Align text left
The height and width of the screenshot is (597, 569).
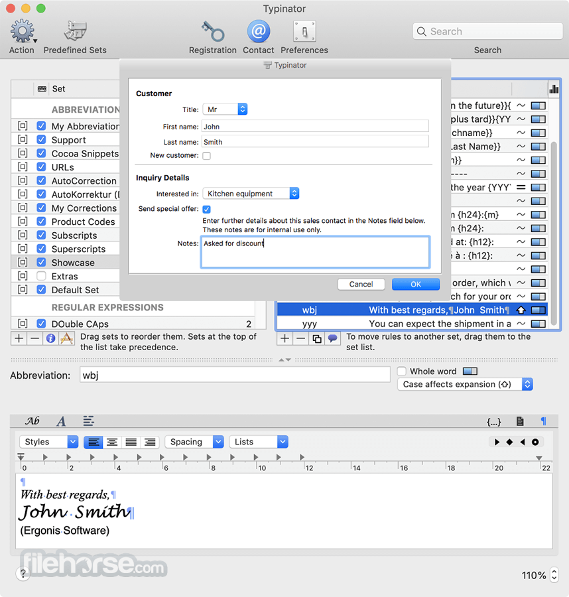(x=94, y=442)
